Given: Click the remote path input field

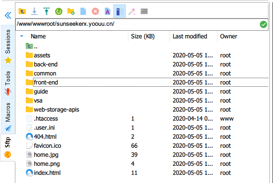Looking at the screenshot, I should 136,24.
